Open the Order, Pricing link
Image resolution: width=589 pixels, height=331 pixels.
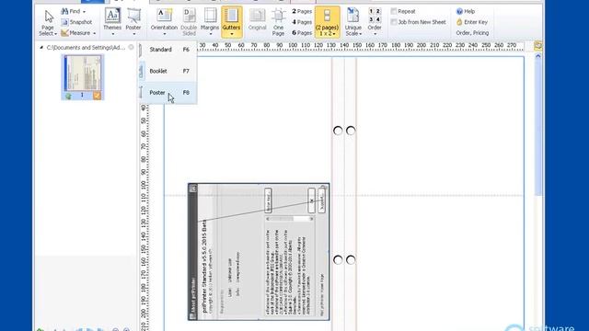tap(472, 33)
